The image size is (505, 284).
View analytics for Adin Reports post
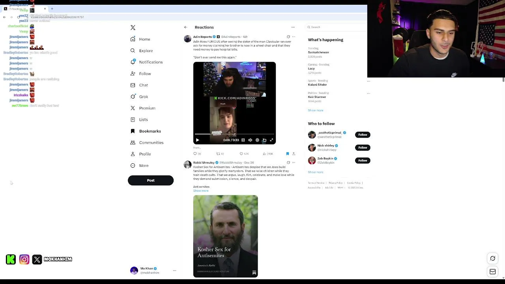tap(268, 154)
